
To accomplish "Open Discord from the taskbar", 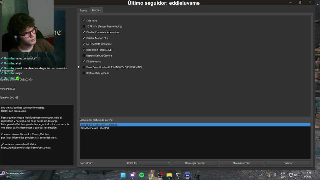I will (x=132, y=175).
